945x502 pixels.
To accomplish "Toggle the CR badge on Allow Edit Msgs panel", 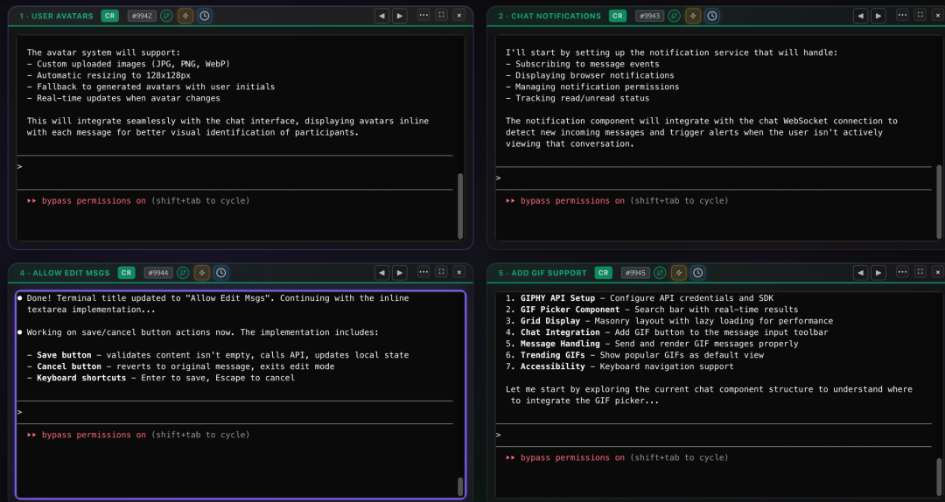I will [127, 273].
